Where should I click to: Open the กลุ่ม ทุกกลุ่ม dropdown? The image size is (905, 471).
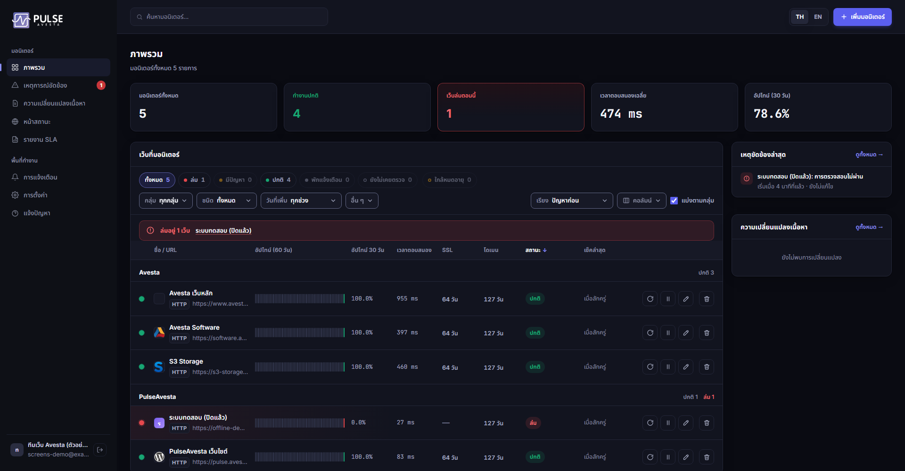(166, 200)
